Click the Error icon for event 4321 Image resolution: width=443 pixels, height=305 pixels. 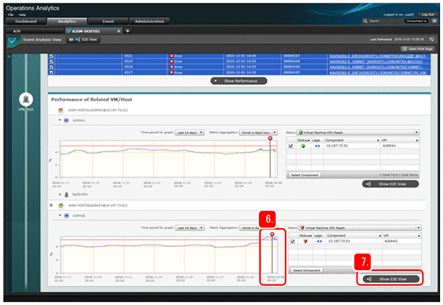(x=171, y=55)
